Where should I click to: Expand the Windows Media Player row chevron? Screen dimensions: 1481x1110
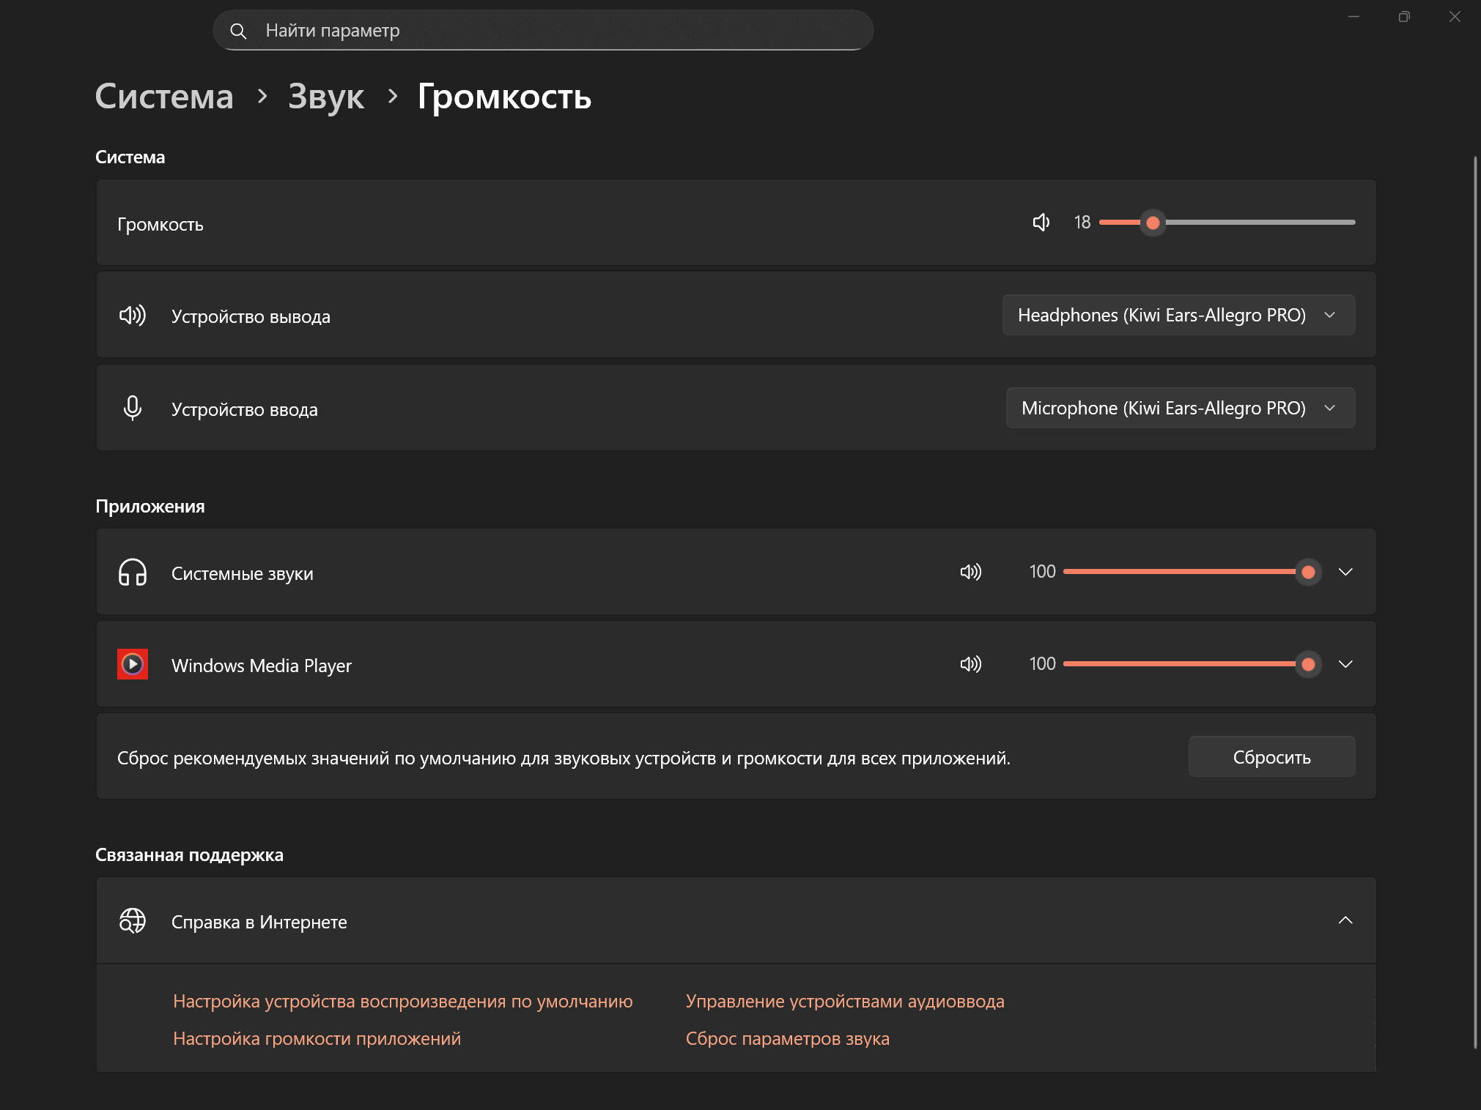(x=1345, y=664)
